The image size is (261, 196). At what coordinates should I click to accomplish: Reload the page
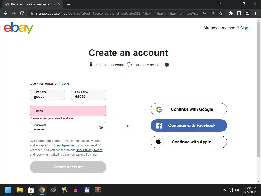tap(22, 13)
